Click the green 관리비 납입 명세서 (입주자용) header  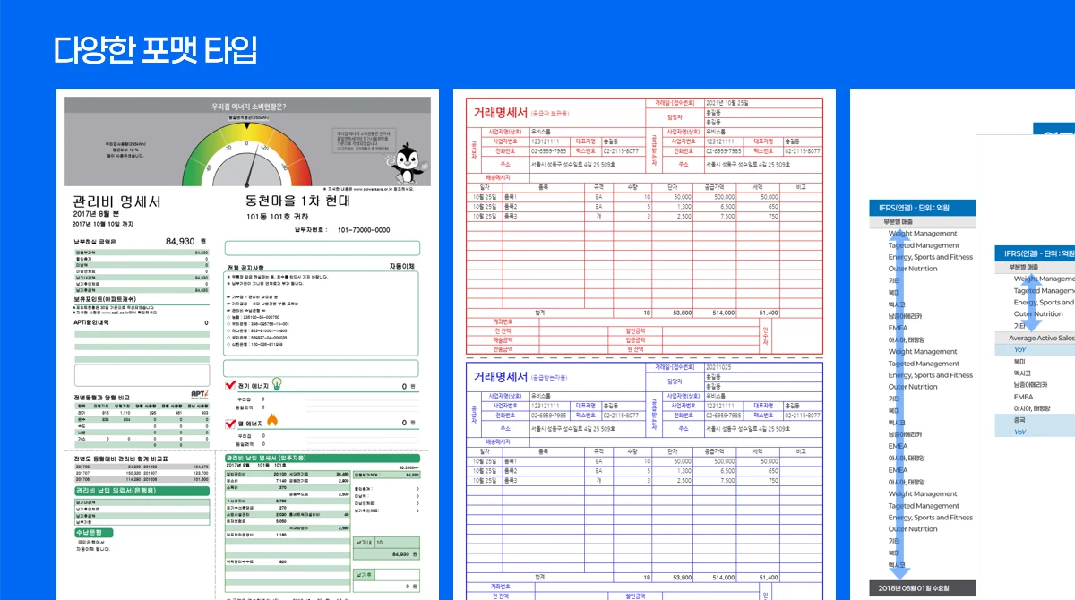[x=322, y=457]
